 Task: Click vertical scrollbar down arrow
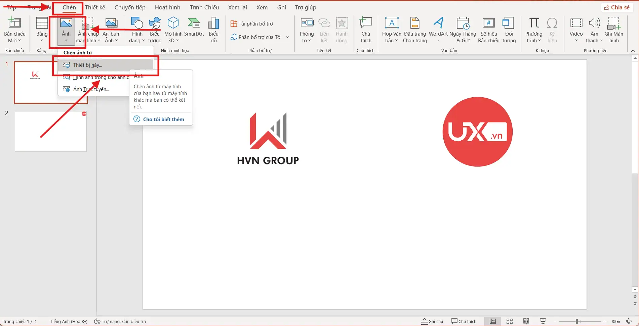[635, 289]
